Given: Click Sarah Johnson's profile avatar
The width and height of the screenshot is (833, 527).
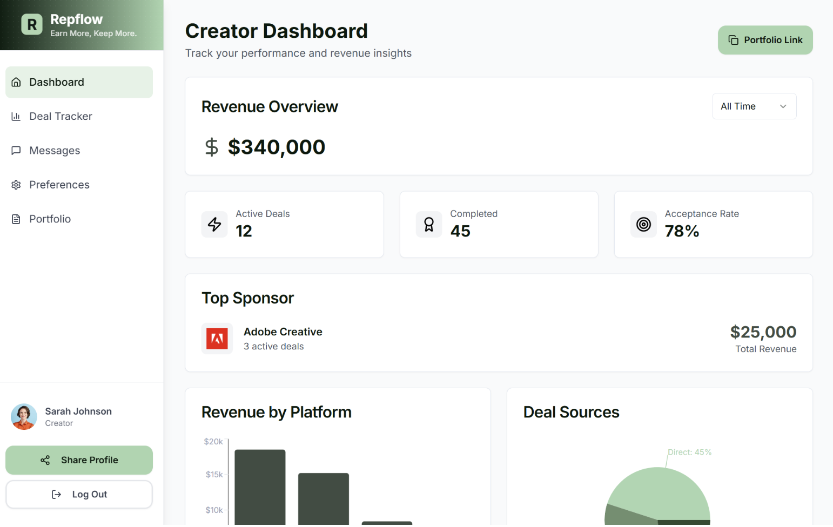Looking at the screenshot, I should 24,417.
